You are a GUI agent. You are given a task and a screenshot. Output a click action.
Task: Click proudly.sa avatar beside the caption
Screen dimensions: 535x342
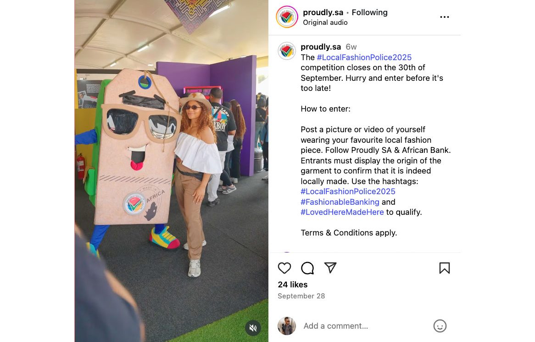pos(287,51)
